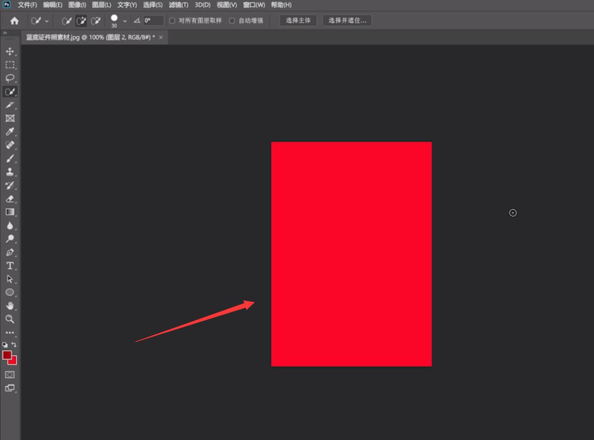Click the 选择并遮住... button
Viewport: 594px width, 440px height.
347,21
